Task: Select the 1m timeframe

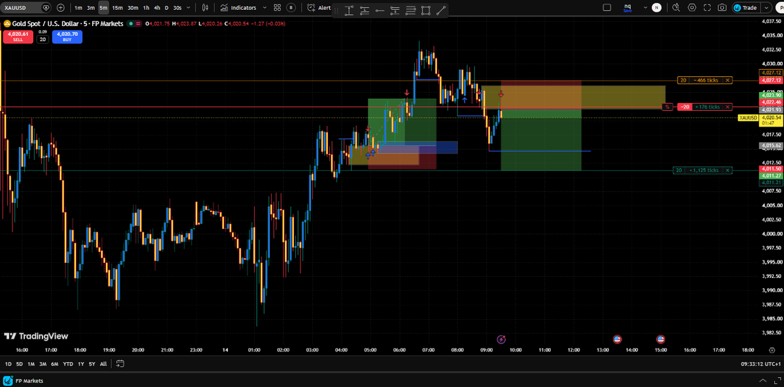Action: coord(78,8)
